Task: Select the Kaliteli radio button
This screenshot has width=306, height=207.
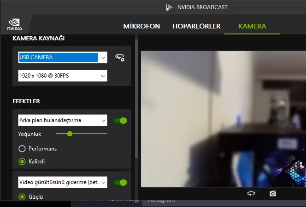Action: (x=22, y=162)
